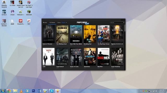Image resolution: width=167 pixels, height=93 pixels.
Task: Open the Shameless poster
Action: [x=90, y=57]
